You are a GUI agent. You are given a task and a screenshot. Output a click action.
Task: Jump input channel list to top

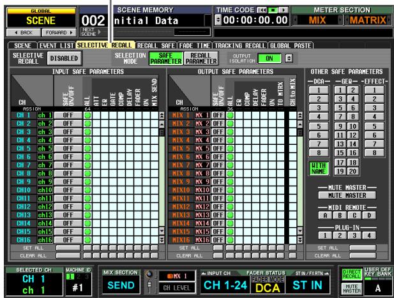(162, 115)
